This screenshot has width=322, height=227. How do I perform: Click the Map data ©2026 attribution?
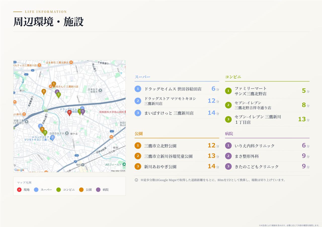pos(118,171)
